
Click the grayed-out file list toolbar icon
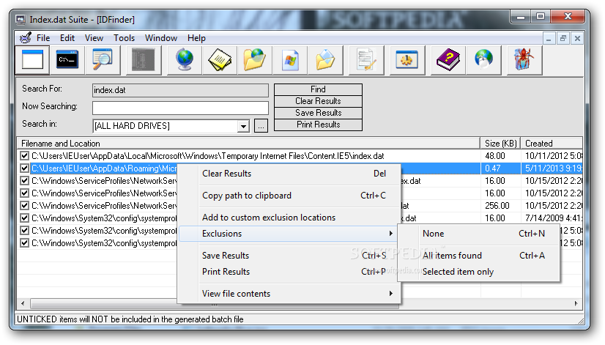(143, 60)
